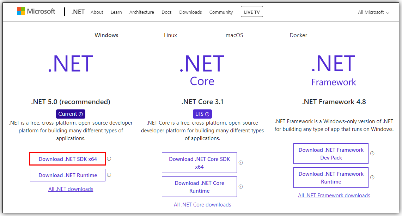Open the info icon beside .NET Framework Runtime
402x216 pixels.
point(372,178)
